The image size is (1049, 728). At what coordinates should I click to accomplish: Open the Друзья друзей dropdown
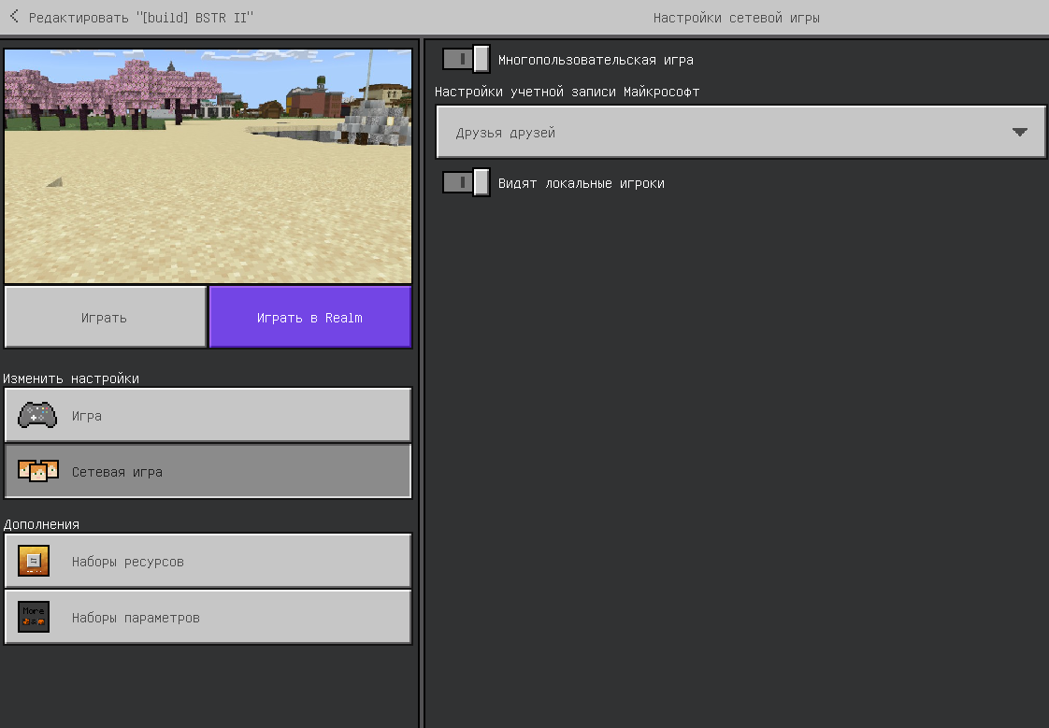coord(740,133)
